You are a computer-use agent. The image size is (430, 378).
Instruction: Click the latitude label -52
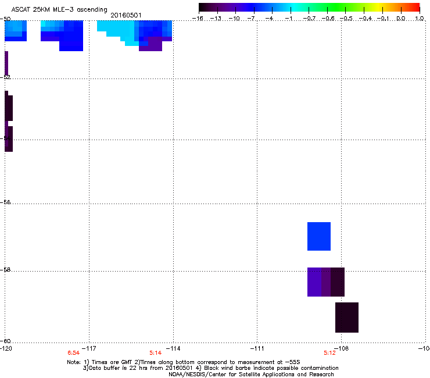(x=5, y=77)
